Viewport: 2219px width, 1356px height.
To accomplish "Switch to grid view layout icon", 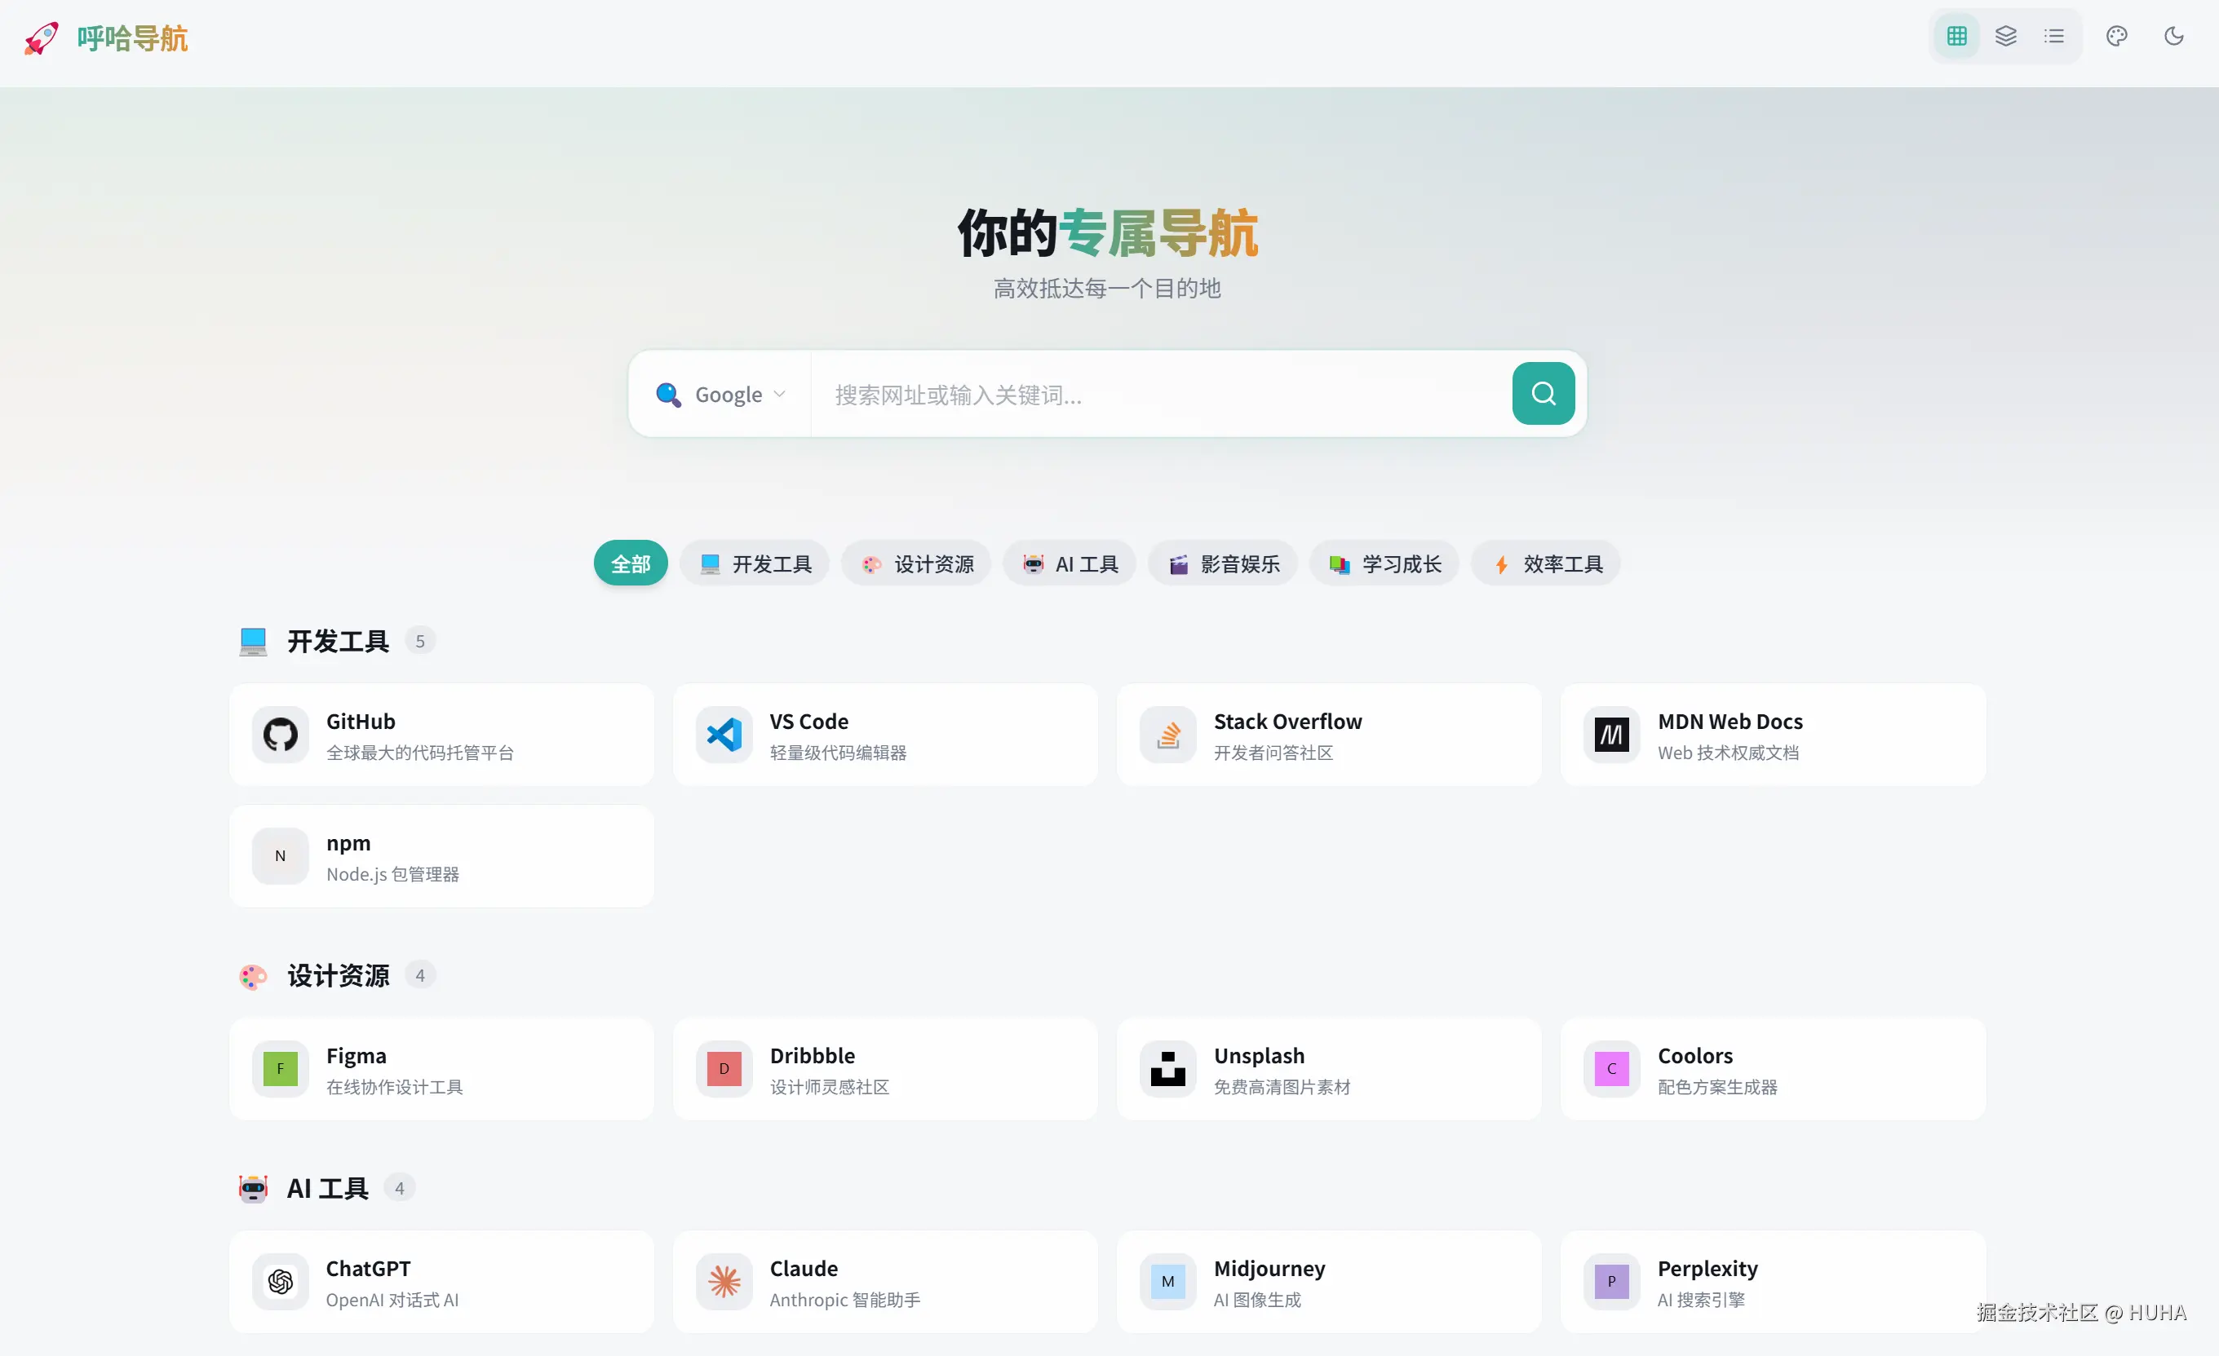I will (1956, 36).
